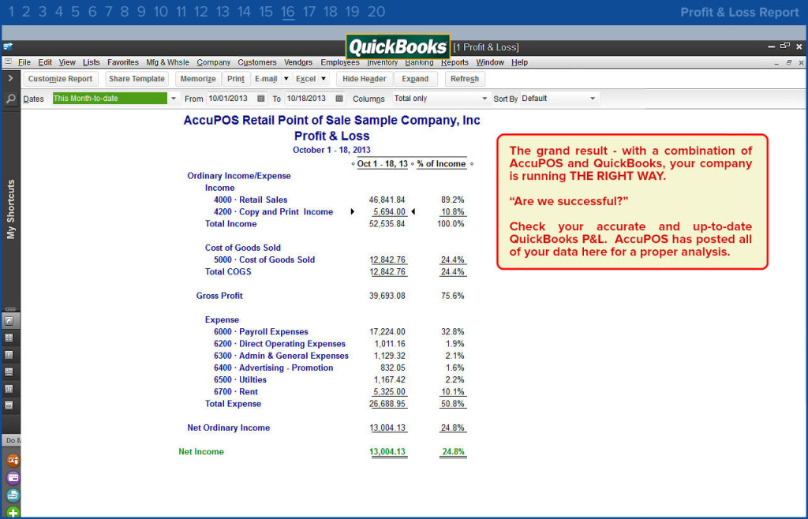Click the orange round icon in the sidebar

click(13, 461)
